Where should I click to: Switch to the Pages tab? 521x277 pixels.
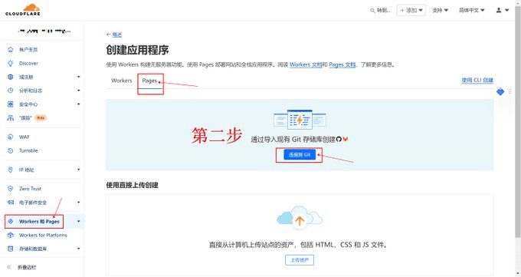pyautogui.click(x=149, y=81)
